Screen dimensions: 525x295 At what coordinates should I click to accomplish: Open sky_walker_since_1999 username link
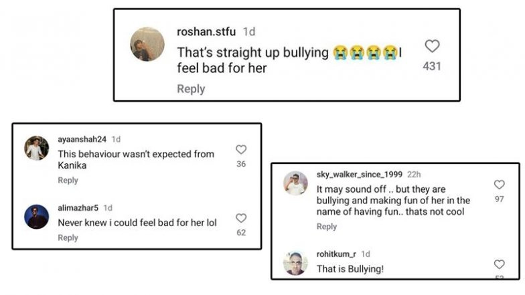[360, 174]
